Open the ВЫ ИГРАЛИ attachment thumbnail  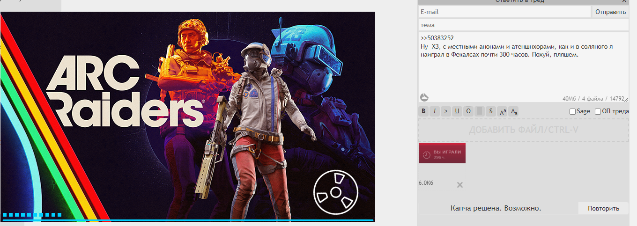coord(442,153)
